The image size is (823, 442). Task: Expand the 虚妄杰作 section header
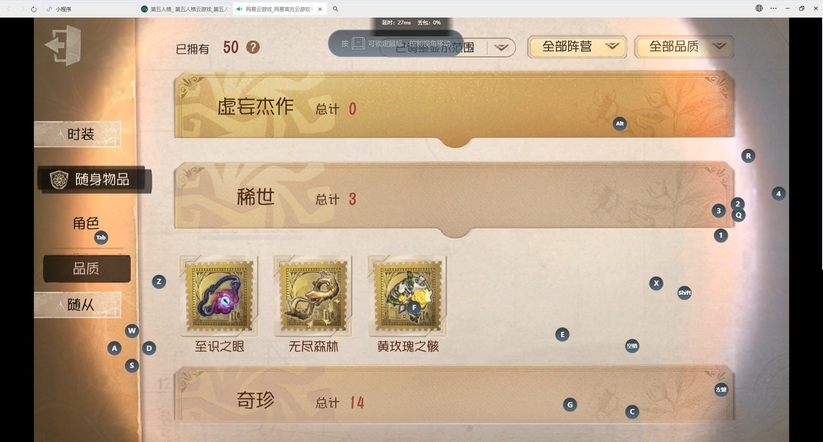click(x=454, y=105)
